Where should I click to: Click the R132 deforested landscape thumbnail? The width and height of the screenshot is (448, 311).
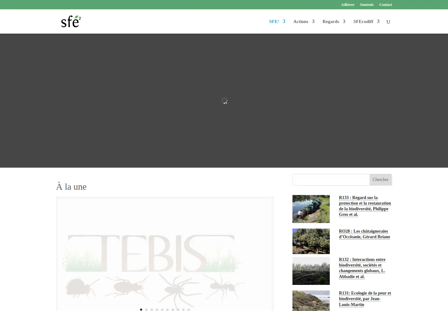[x=311, y=271]
